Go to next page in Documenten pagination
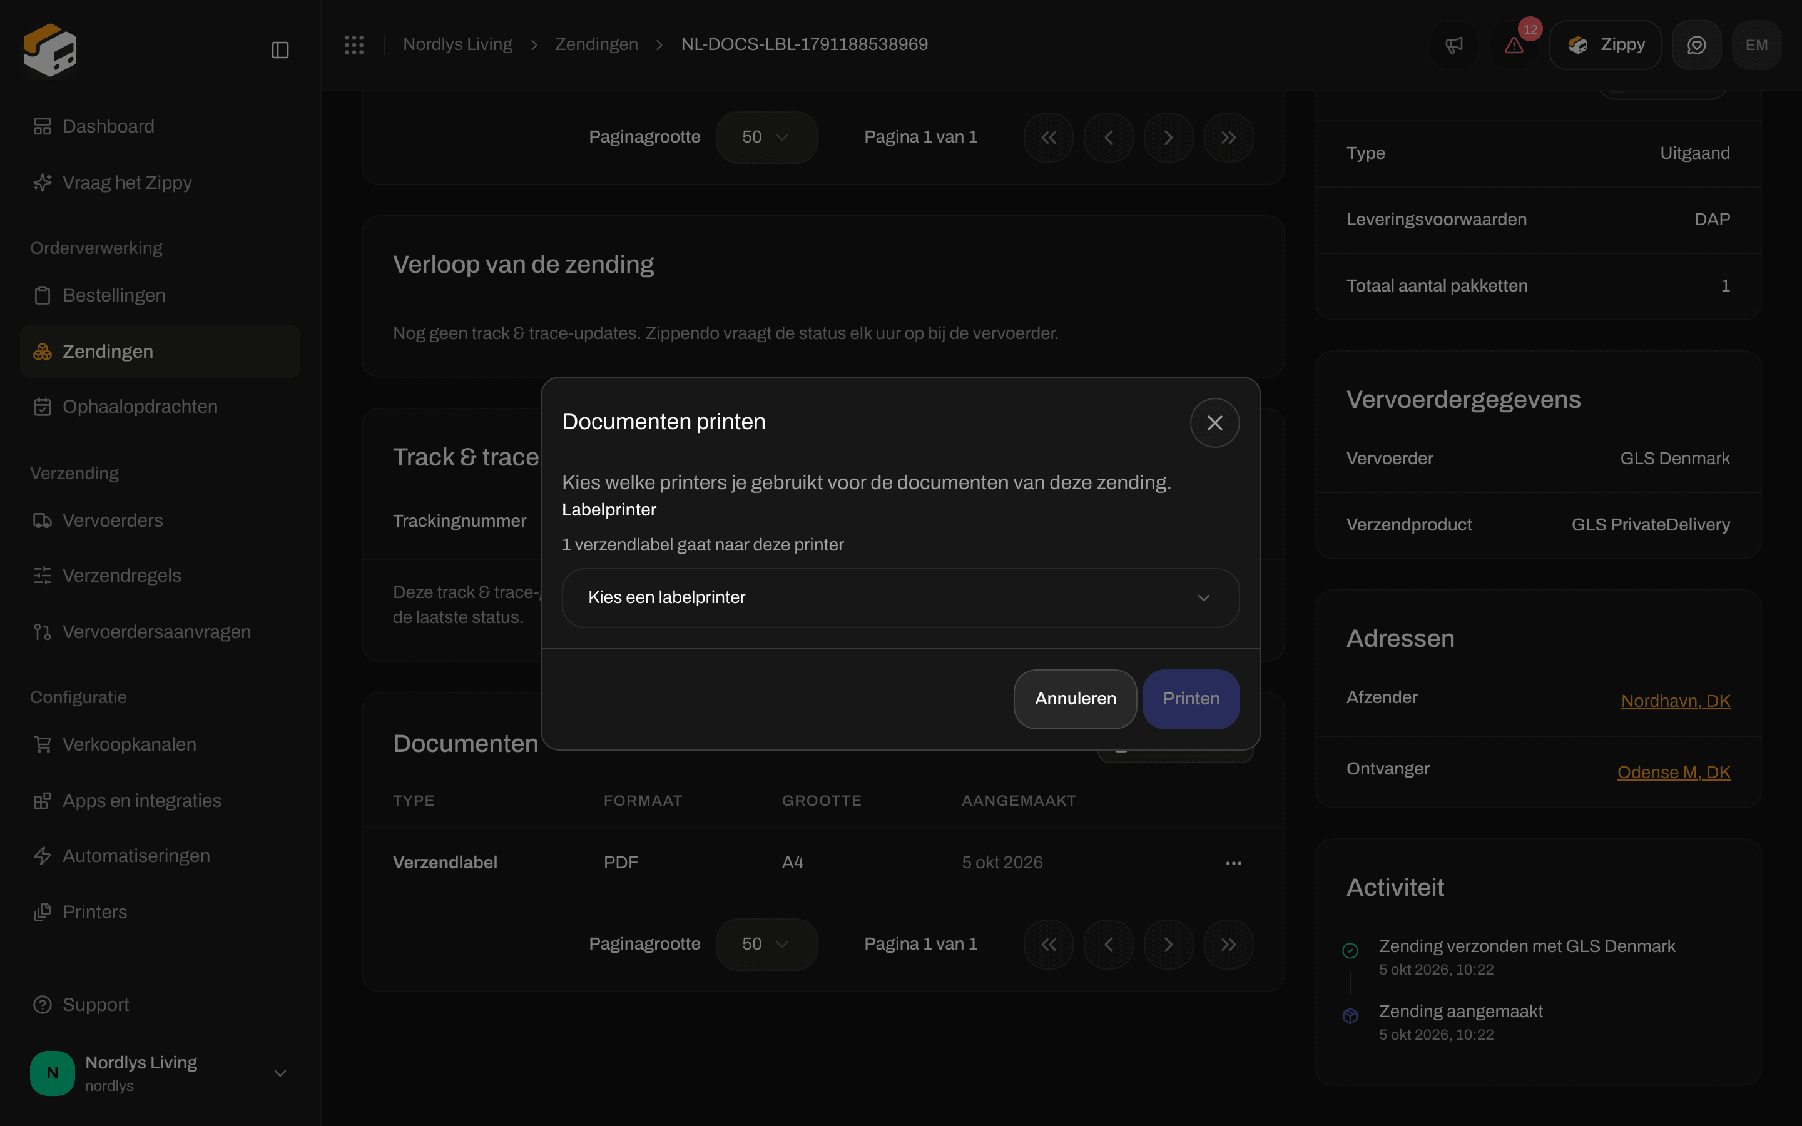 click(x=1168, y=945)
